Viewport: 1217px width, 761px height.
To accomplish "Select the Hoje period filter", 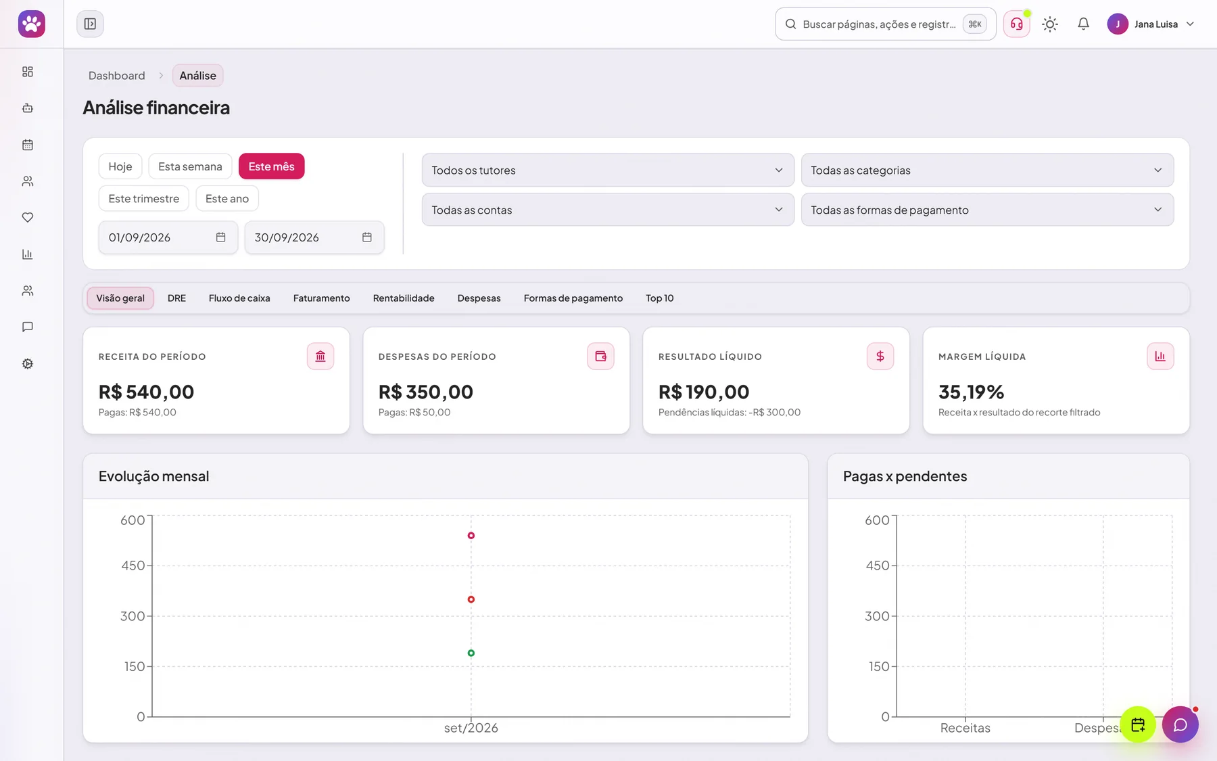I will pos(120,166).
